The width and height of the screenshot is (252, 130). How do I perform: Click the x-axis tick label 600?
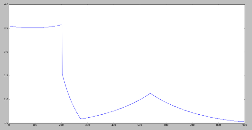[x=166, y=126]
